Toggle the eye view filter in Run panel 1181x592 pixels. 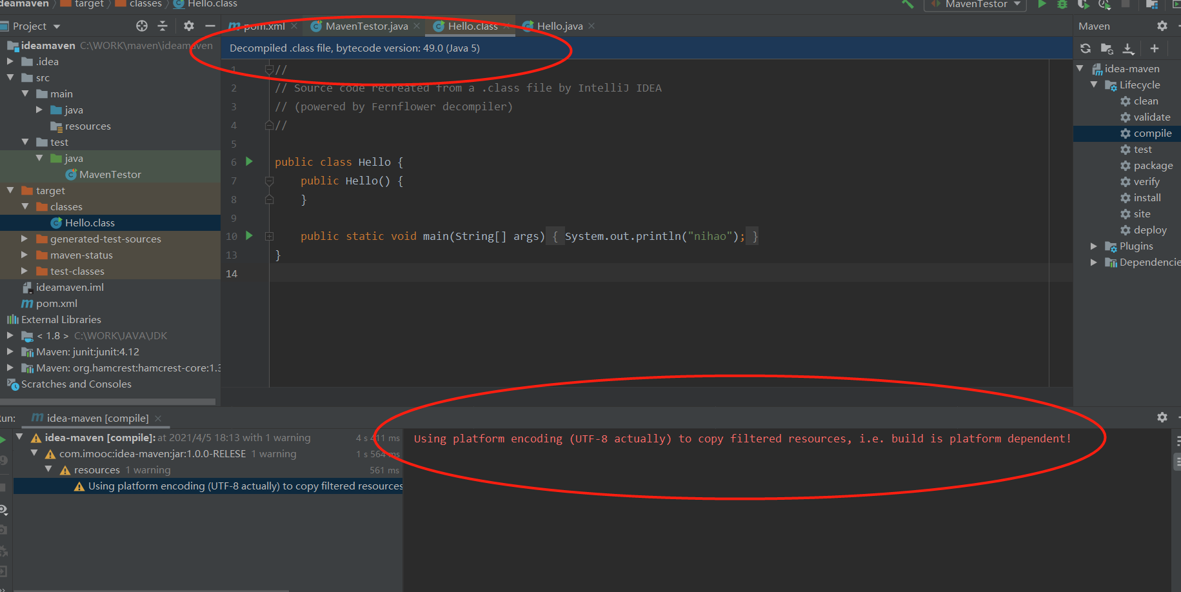click(3, 509)
